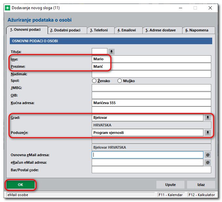Open the Titula dropdown arrow

coord(112,51)
